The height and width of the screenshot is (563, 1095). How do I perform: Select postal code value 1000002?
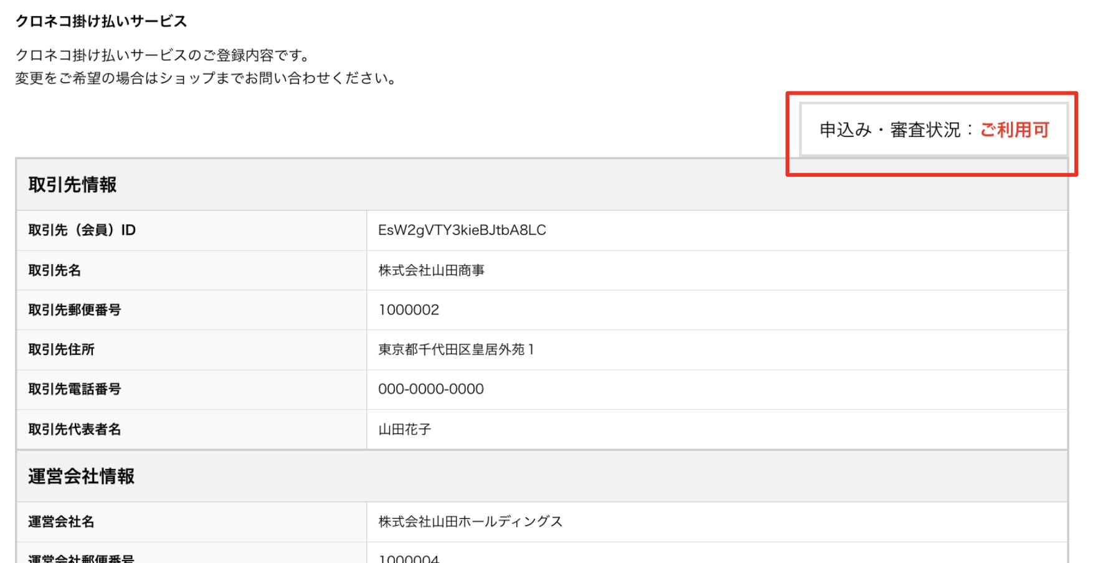[409, 310]
